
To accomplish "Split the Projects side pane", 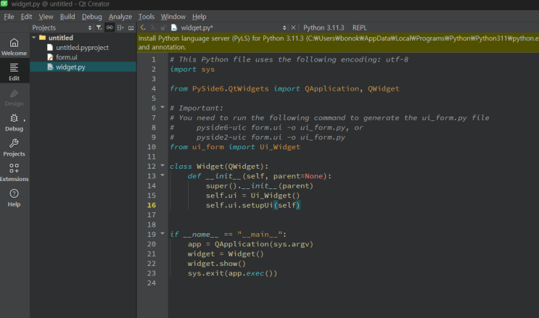I will pyautogui.click(x=120, y=28).
